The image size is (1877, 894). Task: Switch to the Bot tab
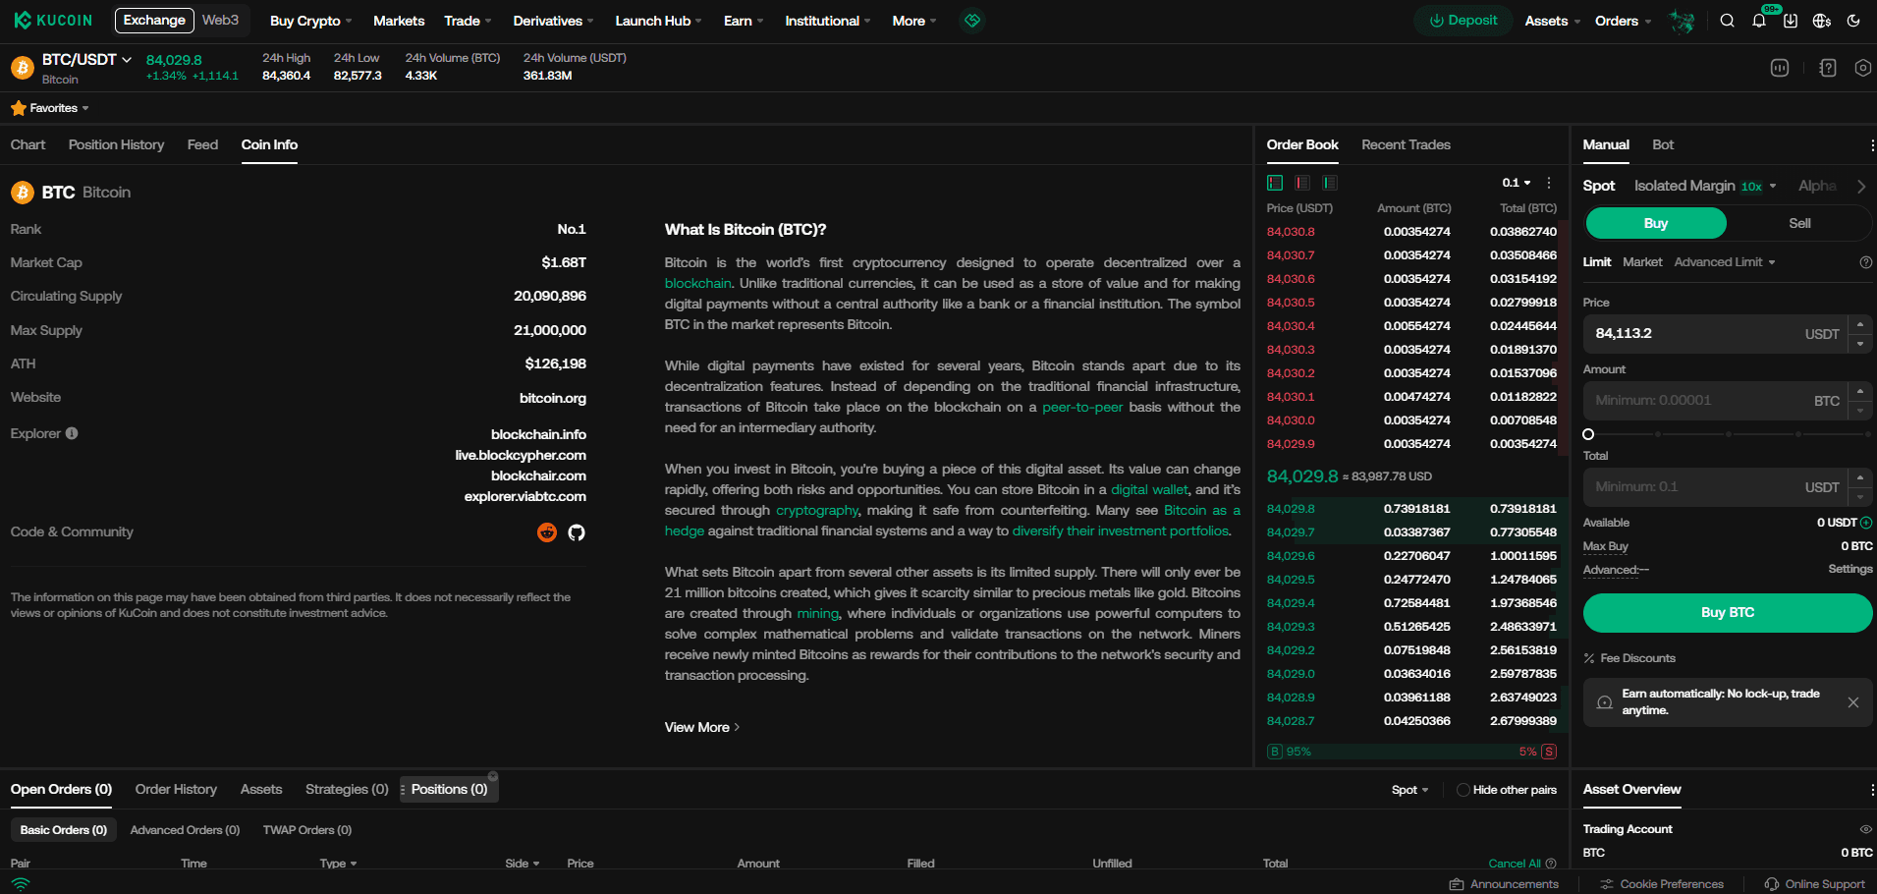click(x=1663, y=144)
